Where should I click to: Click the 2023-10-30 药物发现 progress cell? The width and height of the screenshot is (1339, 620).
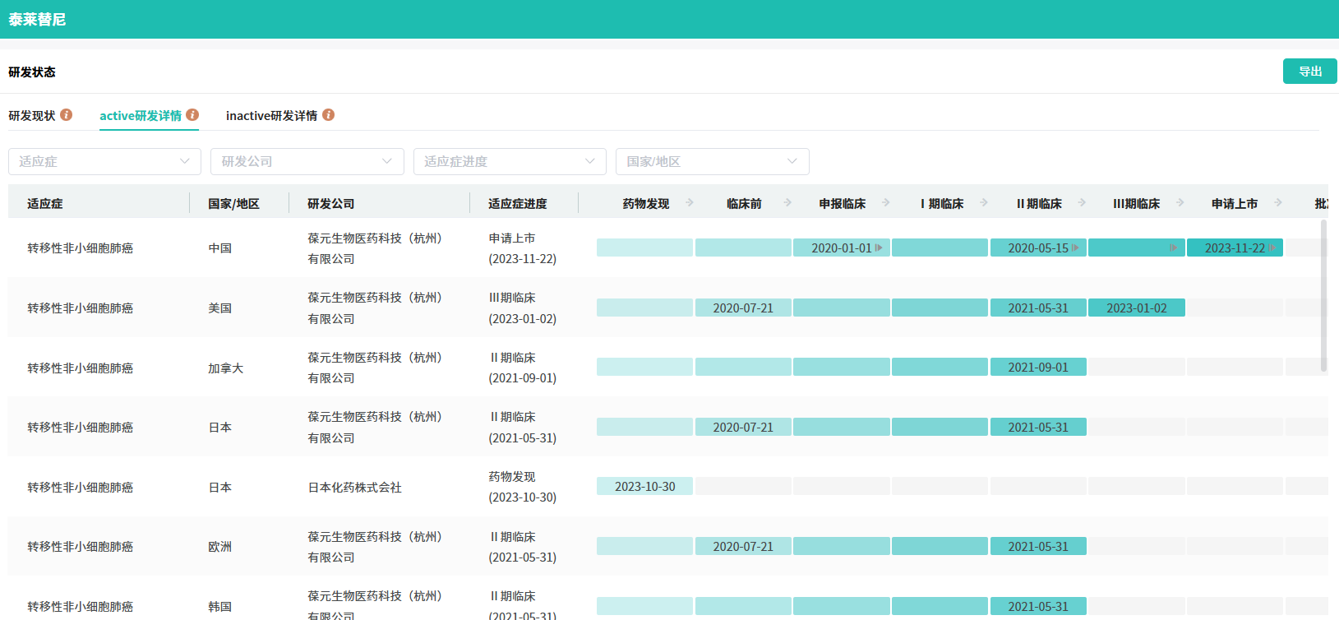644,487
